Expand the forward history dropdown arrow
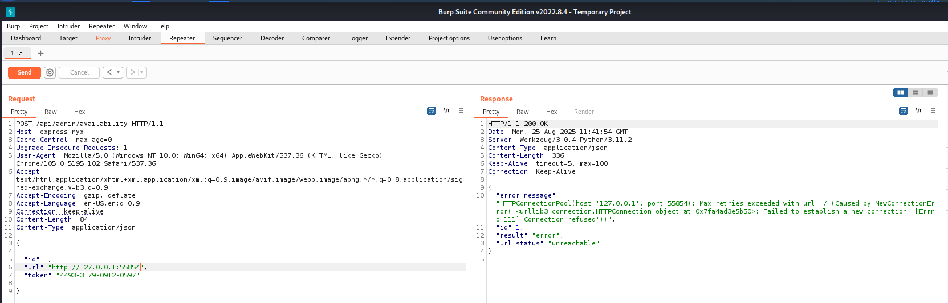Screen dimensions: 948x303 (141, 72)
